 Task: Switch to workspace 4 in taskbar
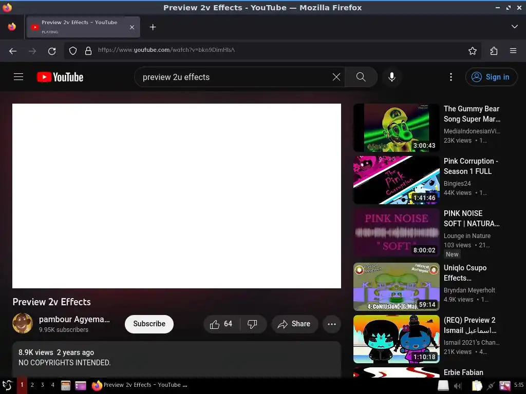pos(53,385)
